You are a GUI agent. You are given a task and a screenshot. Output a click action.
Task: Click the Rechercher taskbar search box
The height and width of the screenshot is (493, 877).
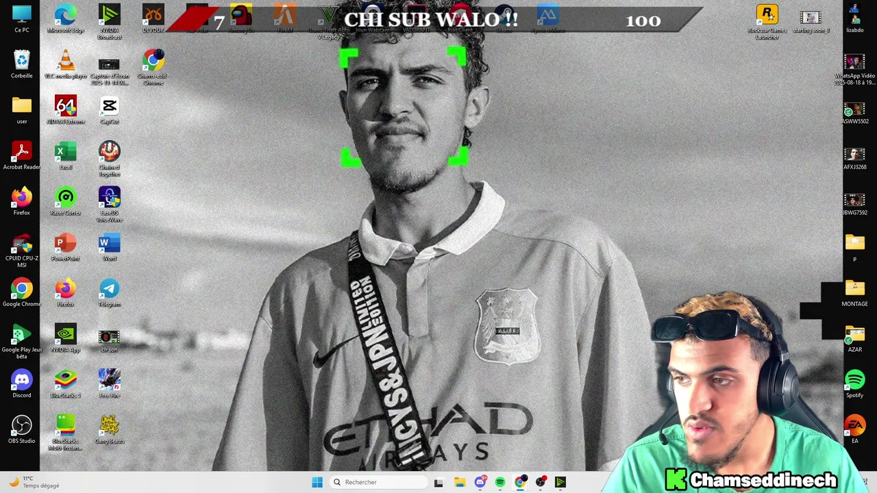click(x=377, y=482)
